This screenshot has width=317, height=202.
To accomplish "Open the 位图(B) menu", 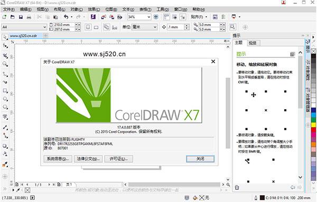I will (111, 9).
